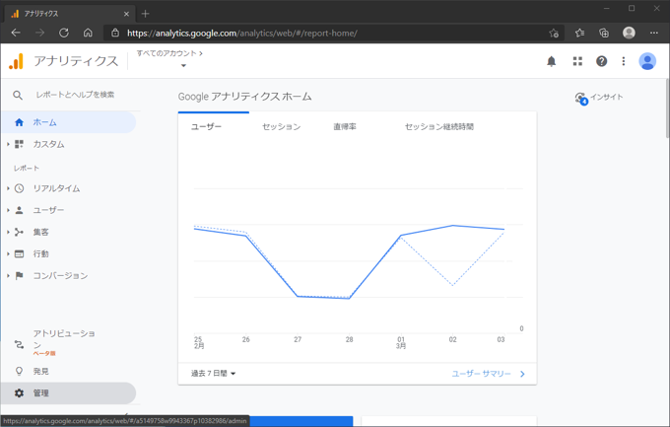Click the Google Analytics logo icon
This screenshot has width=670, height=427.
(16, 61)
